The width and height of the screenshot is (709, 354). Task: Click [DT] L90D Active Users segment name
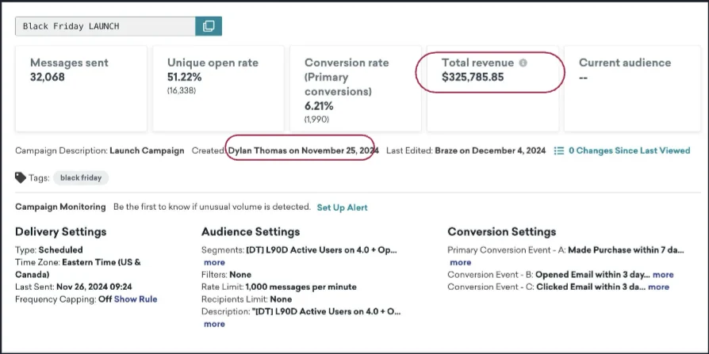tap(321, 249)
